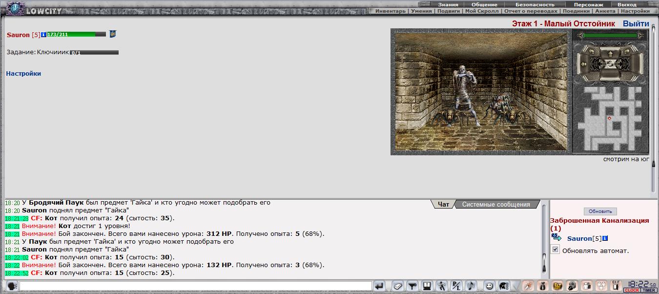Click the hand with coins icon
Viewport: 659px width, 294px height.
(x=573, y=286)
